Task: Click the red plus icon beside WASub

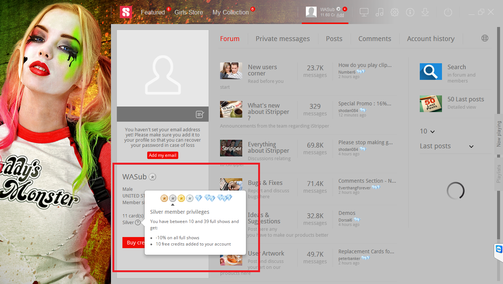Action: pos(345,9)
